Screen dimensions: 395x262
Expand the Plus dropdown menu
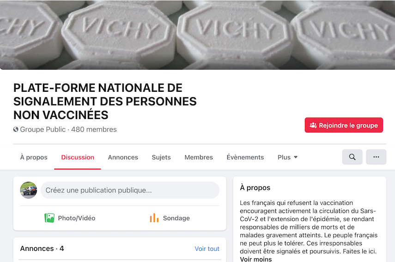tap(287, 157)
